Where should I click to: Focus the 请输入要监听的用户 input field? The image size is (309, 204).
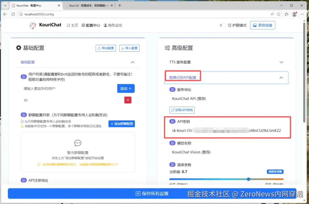69,89
